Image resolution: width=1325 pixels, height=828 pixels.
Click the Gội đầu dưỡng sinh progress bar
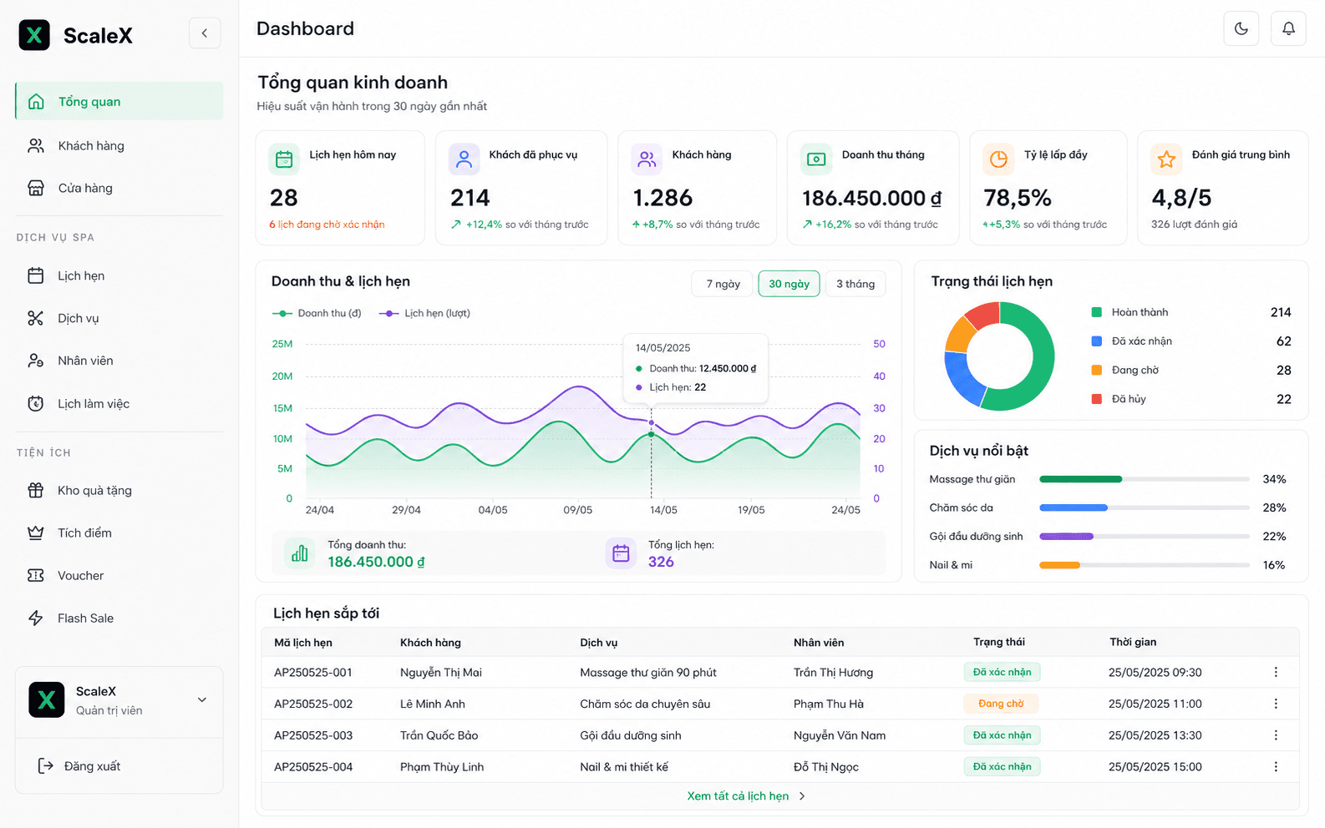[x=1145, y=537]
